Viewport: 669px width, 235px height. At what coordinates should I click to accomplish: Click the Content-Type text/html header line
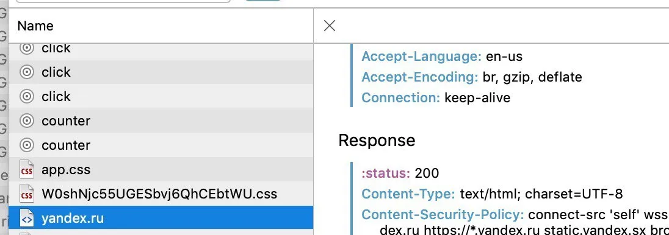(x=493, y=194)
